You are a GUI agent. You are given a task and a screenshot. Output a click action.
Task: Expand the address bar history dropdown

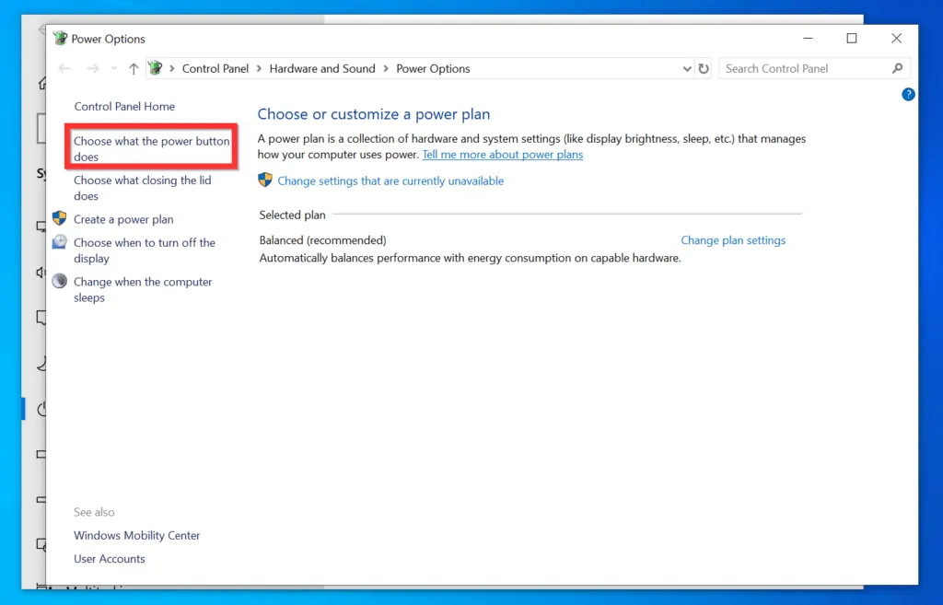point(687,69)
